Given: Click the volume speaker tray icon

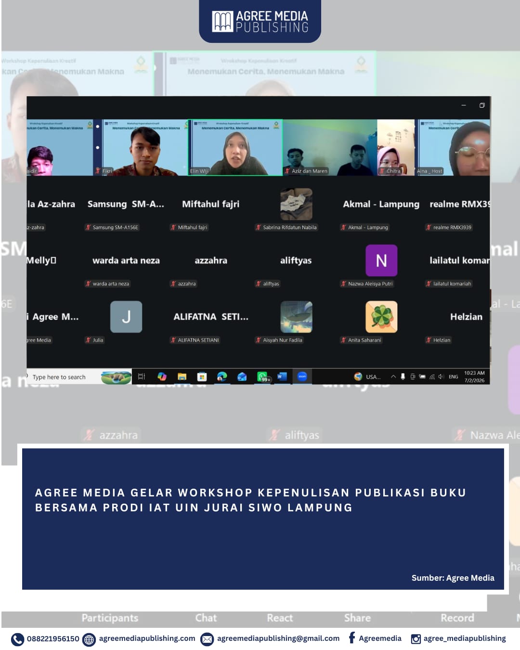Looking at the screenshot, I should click(441, 377).
